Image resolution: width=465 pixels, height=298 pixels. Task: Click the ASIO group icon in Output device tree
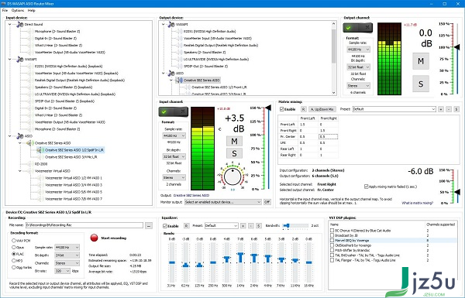(171, 74)
